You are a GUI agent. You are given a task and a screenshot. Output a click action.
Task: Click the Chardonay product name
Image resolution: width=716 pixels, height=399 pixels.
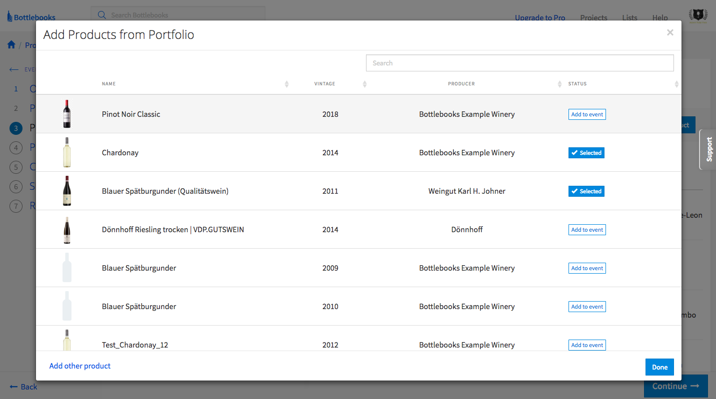pyautogui.click(x=120, y=153)
